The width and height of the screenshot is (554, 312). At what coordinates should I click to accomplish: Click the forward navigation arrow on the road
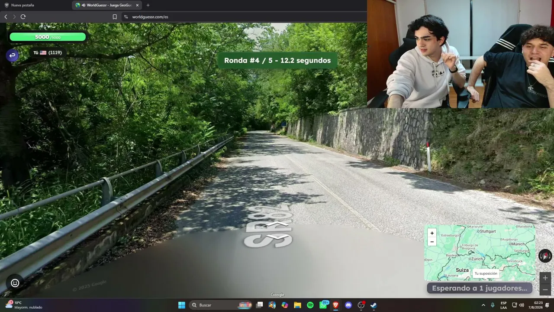pos(277,224)
